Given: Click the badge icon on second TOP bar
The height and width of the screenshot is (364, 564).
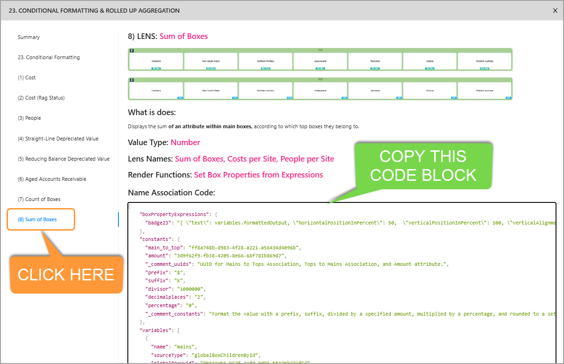Looking at the screenshot, I should [x=132, y=80].
